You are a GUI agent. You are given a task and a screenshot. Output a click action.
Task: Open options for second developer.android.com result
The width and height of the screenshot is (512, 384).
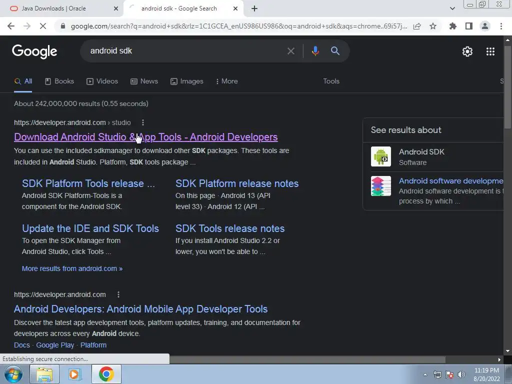pos(118,295)
